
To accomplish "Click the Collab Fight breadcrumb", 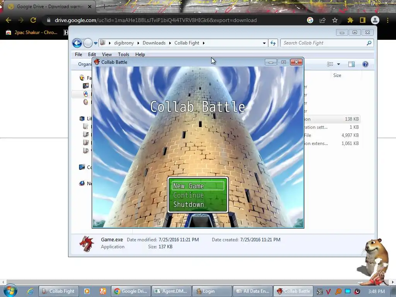I will pos(187,43).
